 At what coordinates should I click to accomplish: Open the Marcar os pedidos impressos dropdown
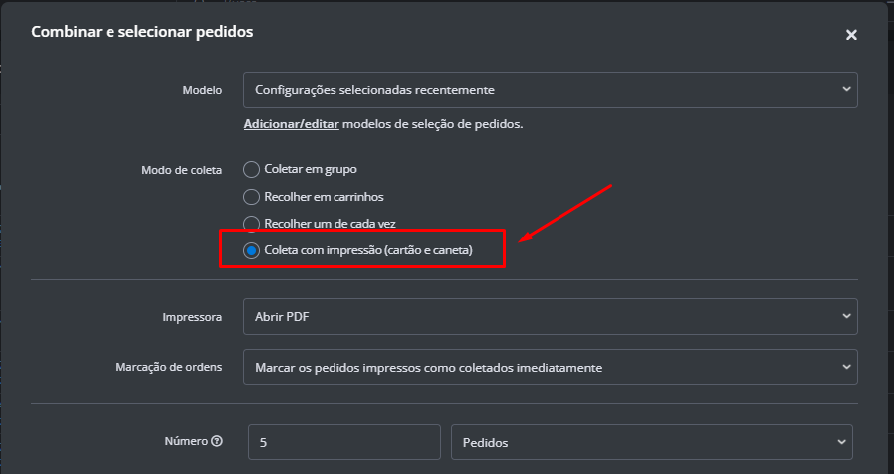click(x=550, y=367)
